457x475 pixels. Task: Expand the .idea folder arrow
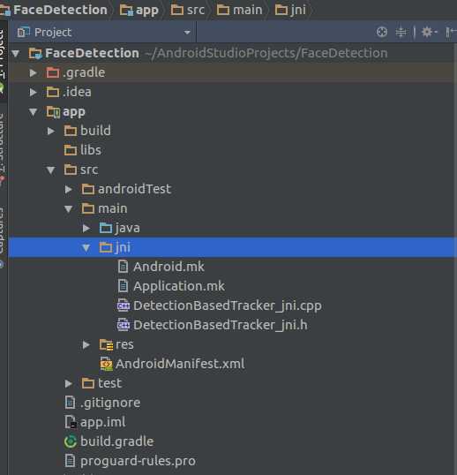pyautogui.click(x=34, y=92)
